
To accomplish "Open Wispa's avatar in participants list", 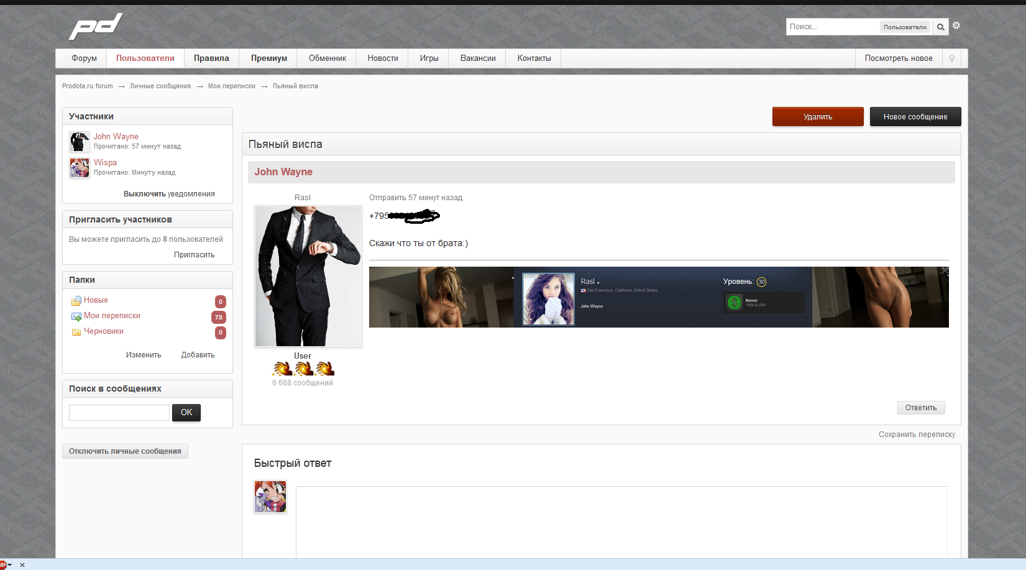I will 80,168.
